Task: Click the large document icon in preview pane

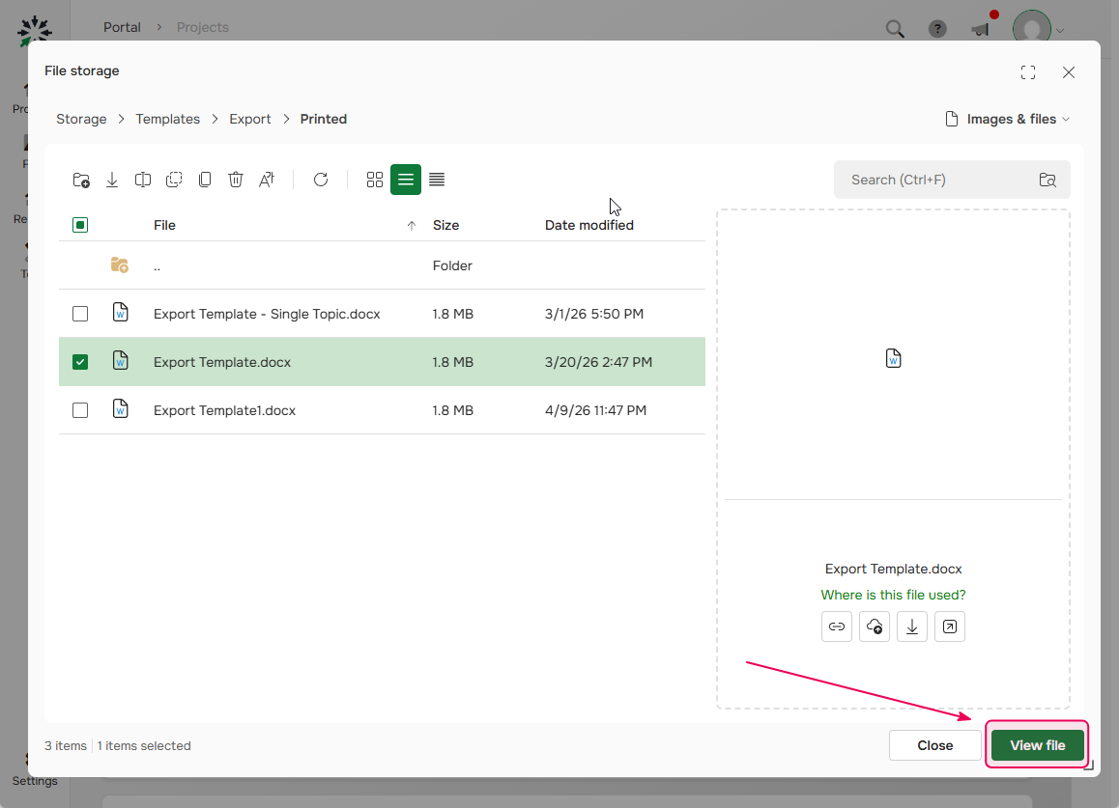Action: (x=894, y=358)
